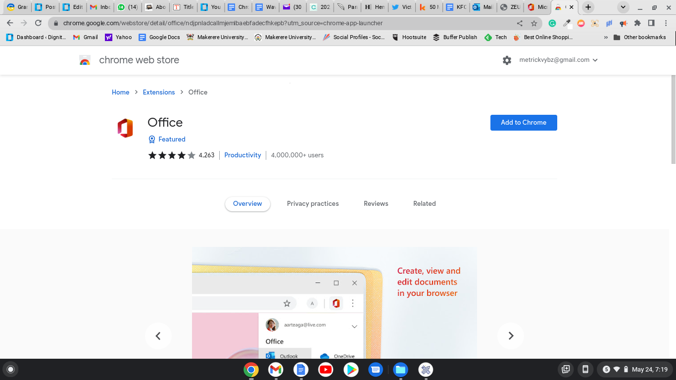
Task: Open the Messages app on the shelf
Action: coord(376,370)
